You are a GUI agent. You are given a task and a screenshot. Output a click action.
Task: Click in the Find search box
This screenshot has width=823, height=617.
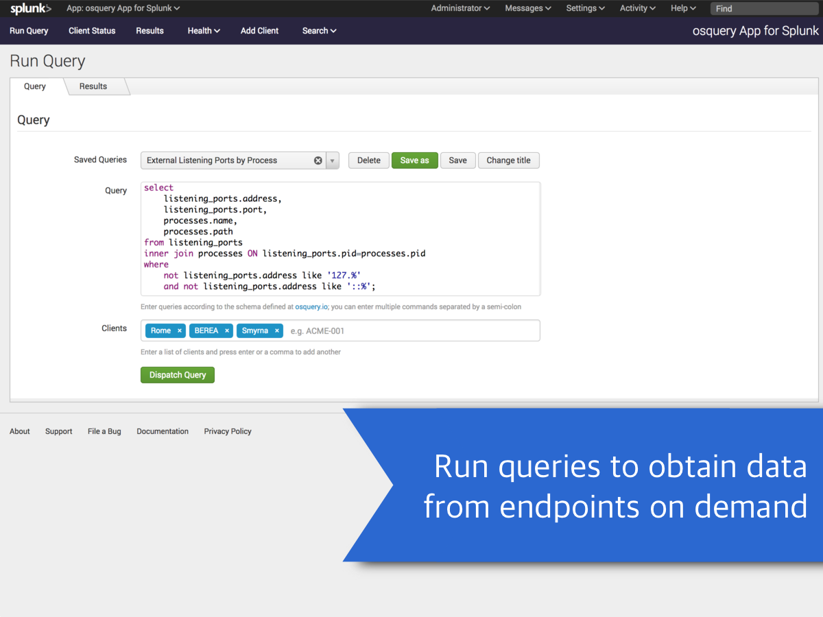click(x=765, y=9)
